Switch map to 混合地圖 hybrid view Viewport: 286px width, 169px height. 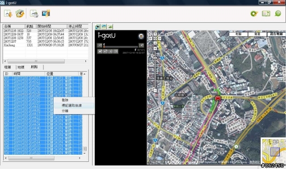click(x=276, y=34)
